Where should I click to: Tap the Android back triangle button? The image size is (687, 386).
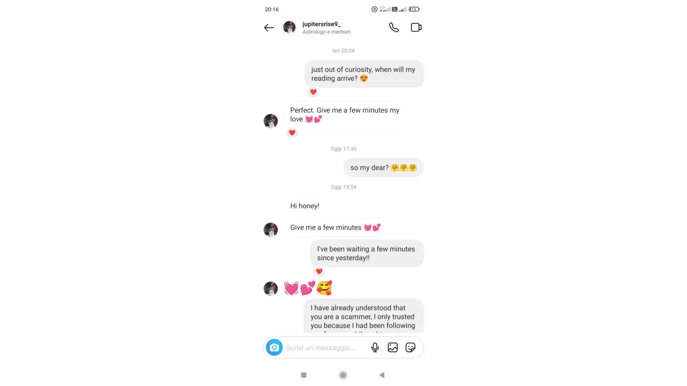(382, 375)
